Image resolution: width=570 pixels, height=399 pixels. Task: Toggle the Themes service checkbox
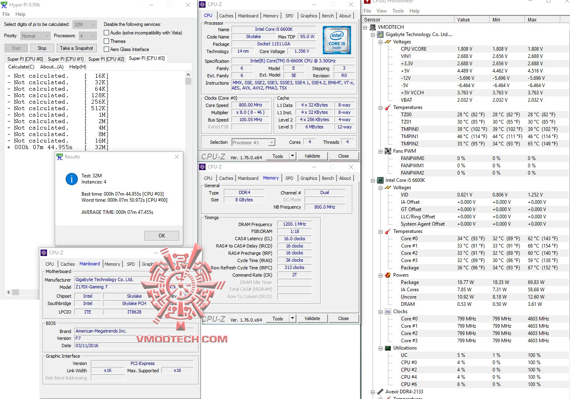pyautogui.click(x=107, y=41)
